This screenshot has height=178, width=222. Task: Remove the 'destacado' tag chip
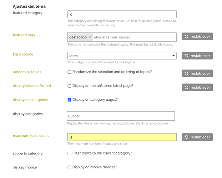tap(90, 37)
